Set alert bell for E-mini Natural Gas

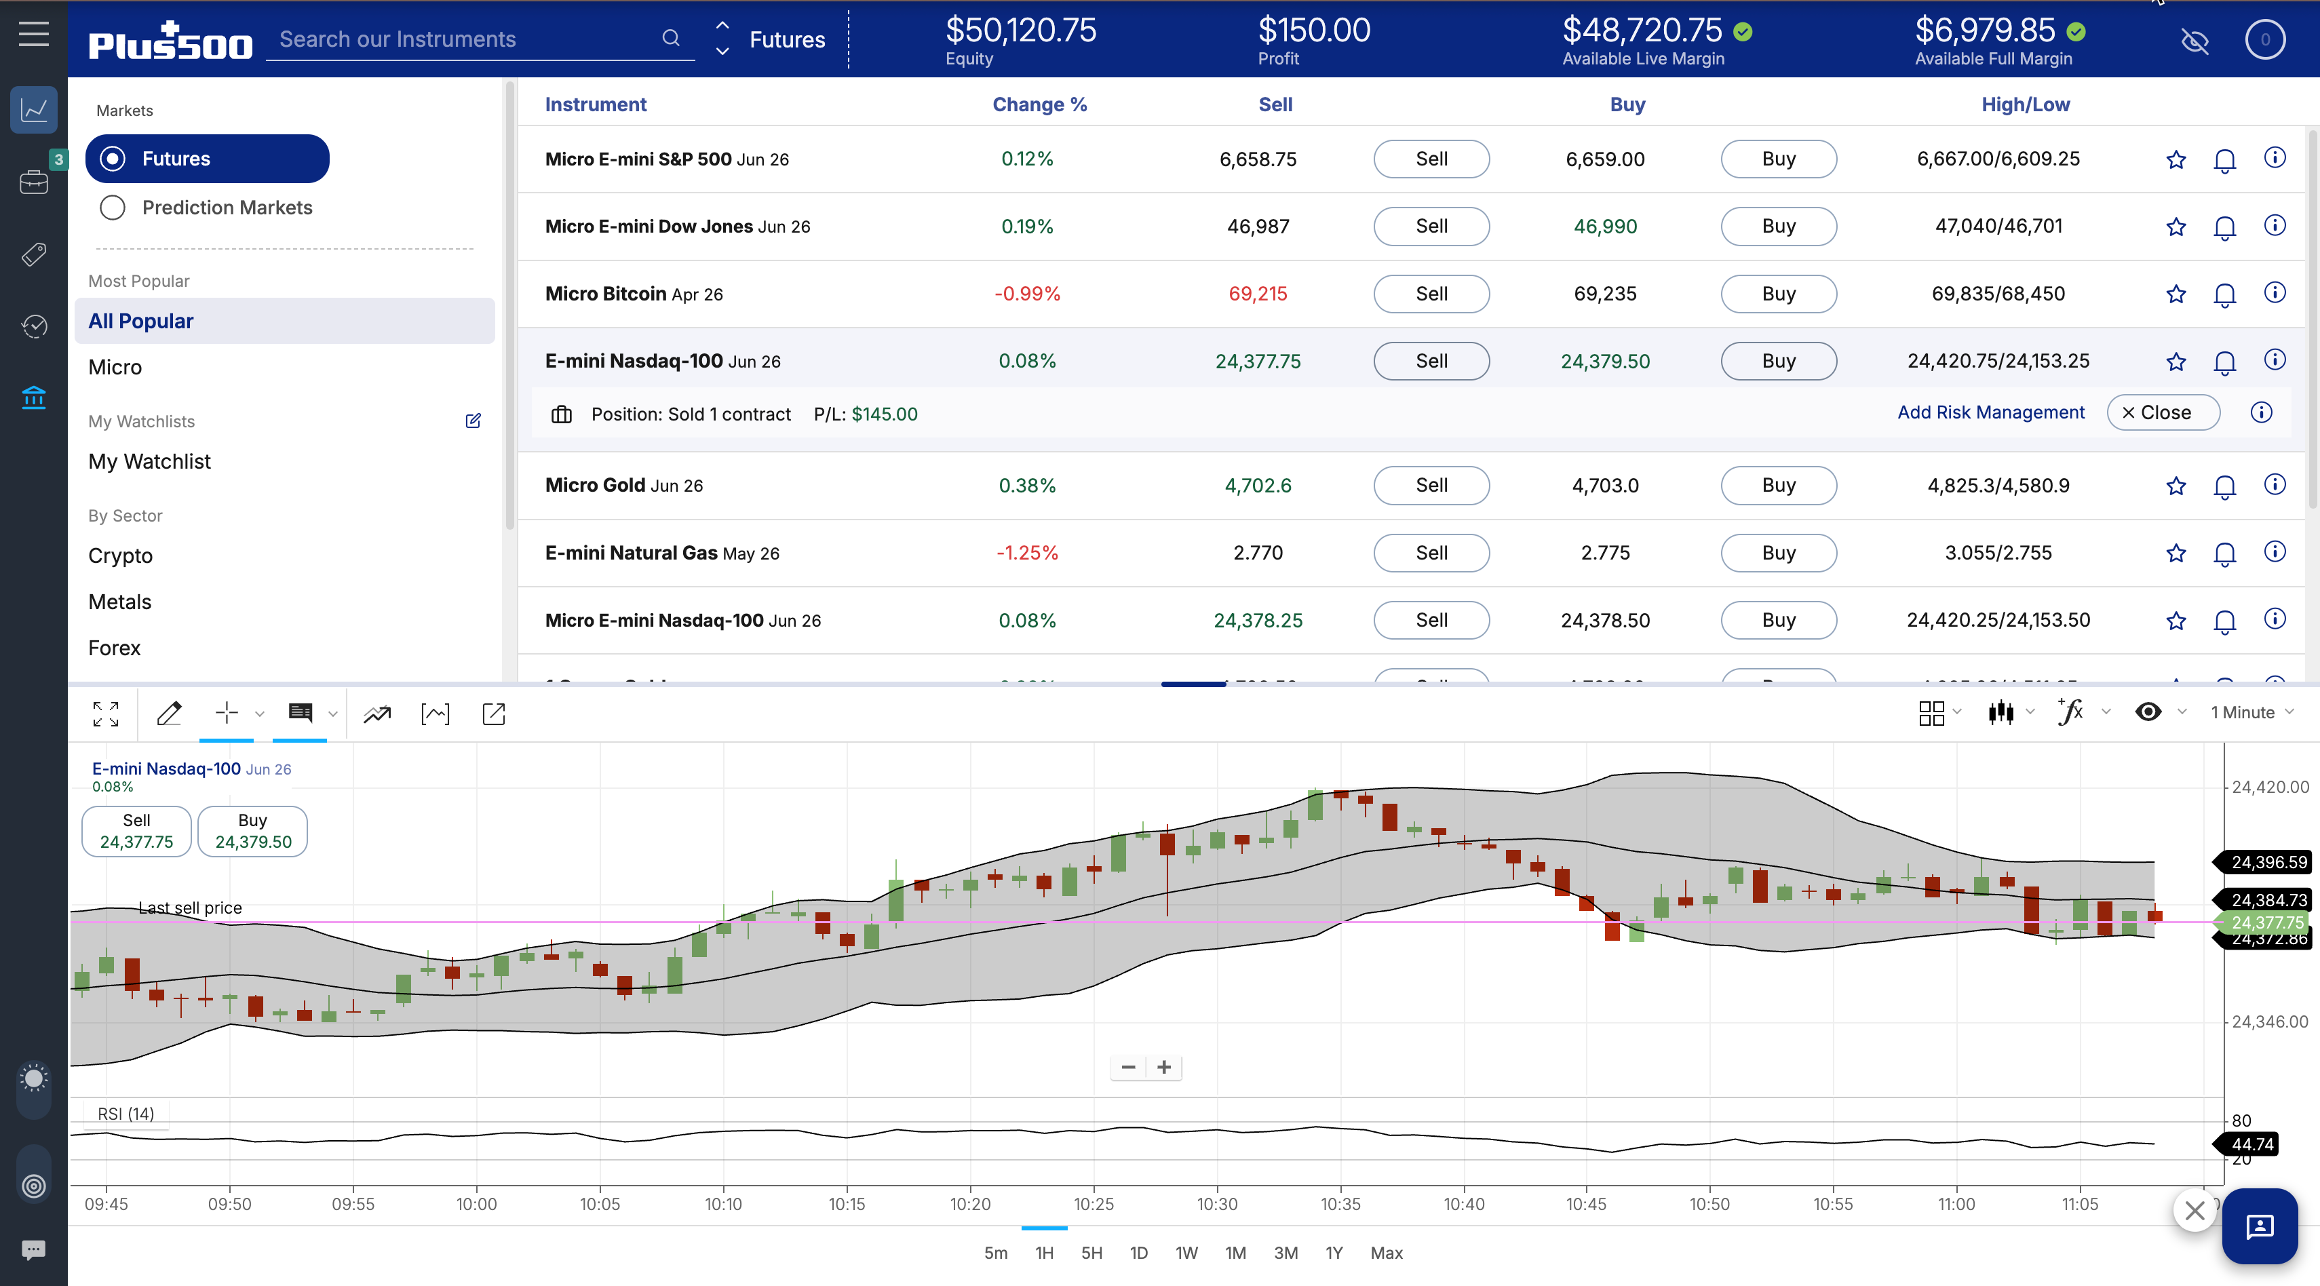click(2224, 554)
